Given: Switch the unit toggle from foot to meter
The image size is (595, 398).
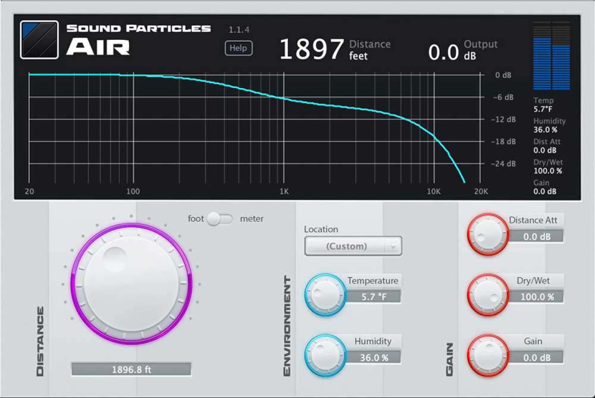Looking at the screenshot, I should click(220, 219).
